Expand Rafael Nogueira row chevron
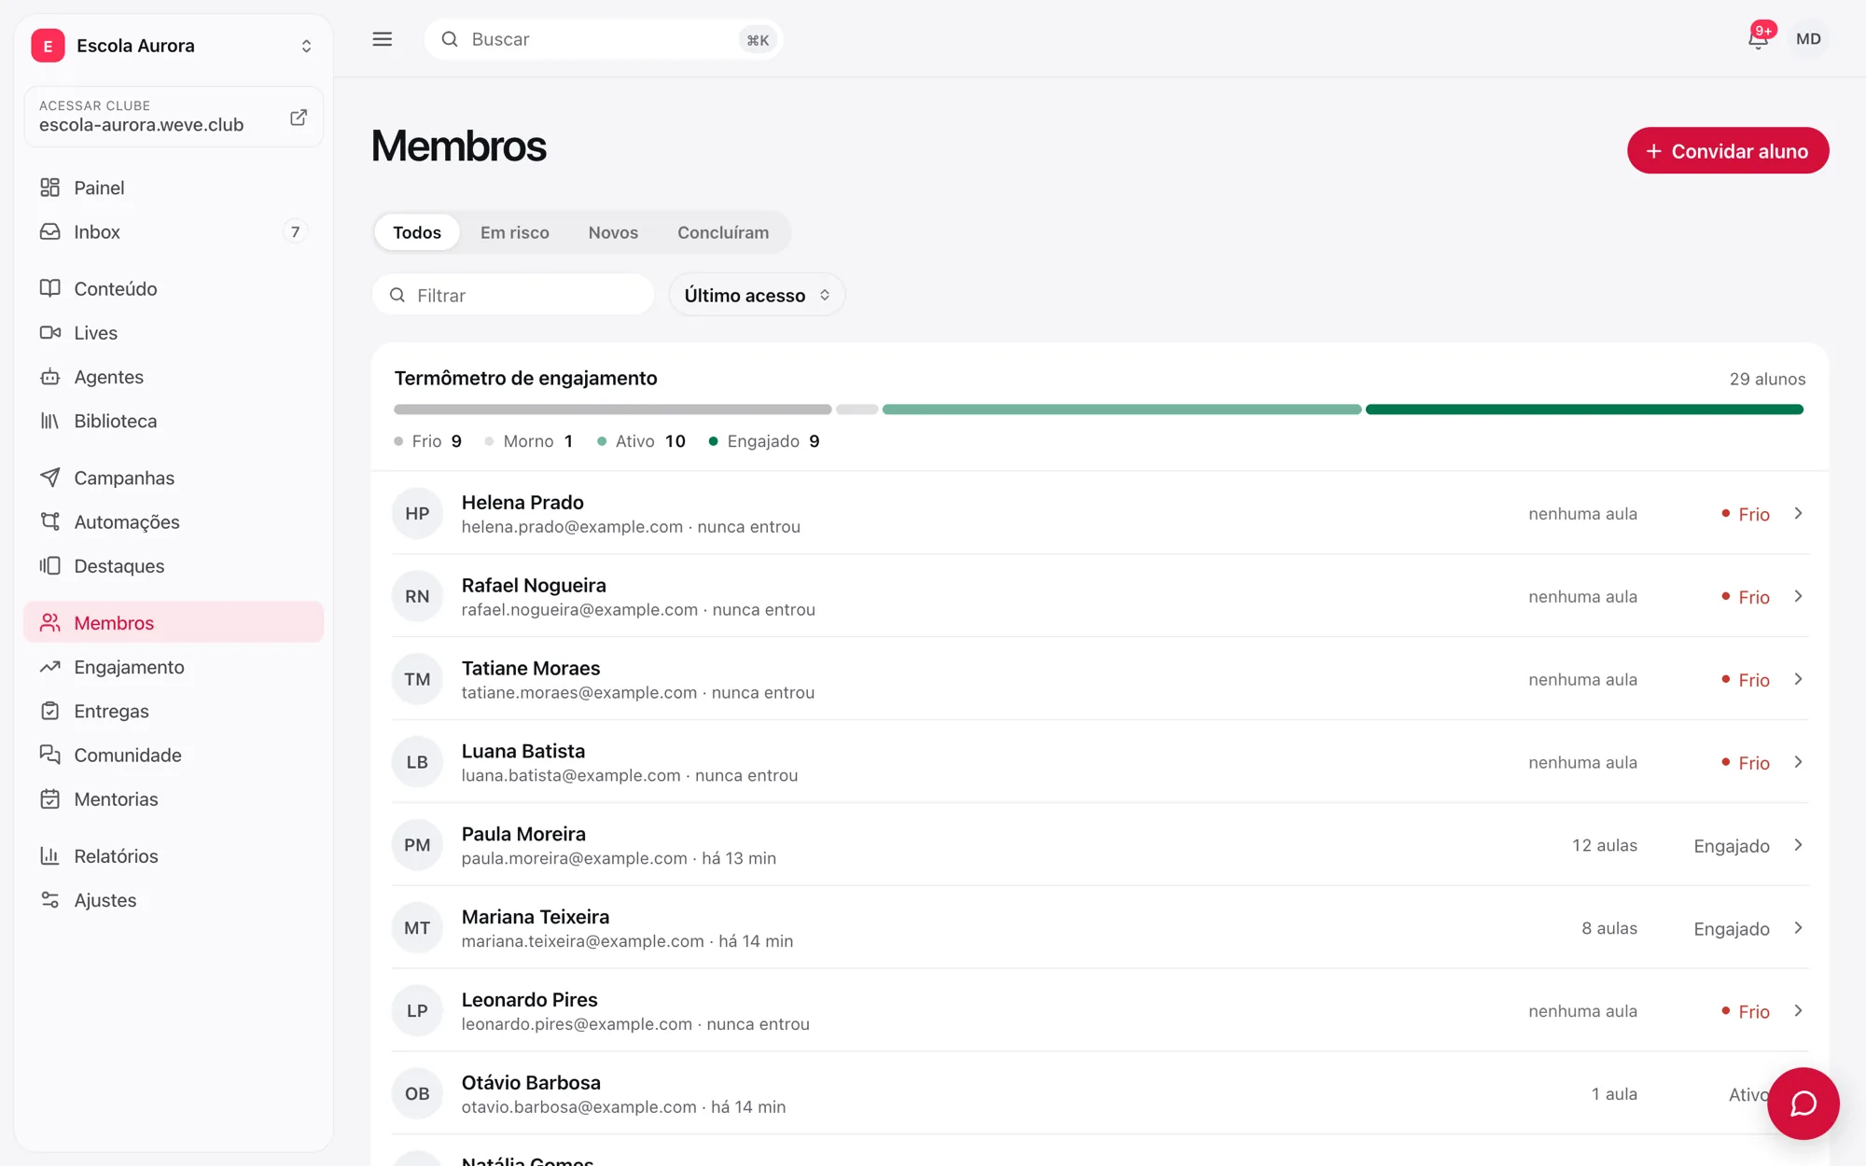Viewport: 1866px width, 1166px height. click(x=1798, y=596)
